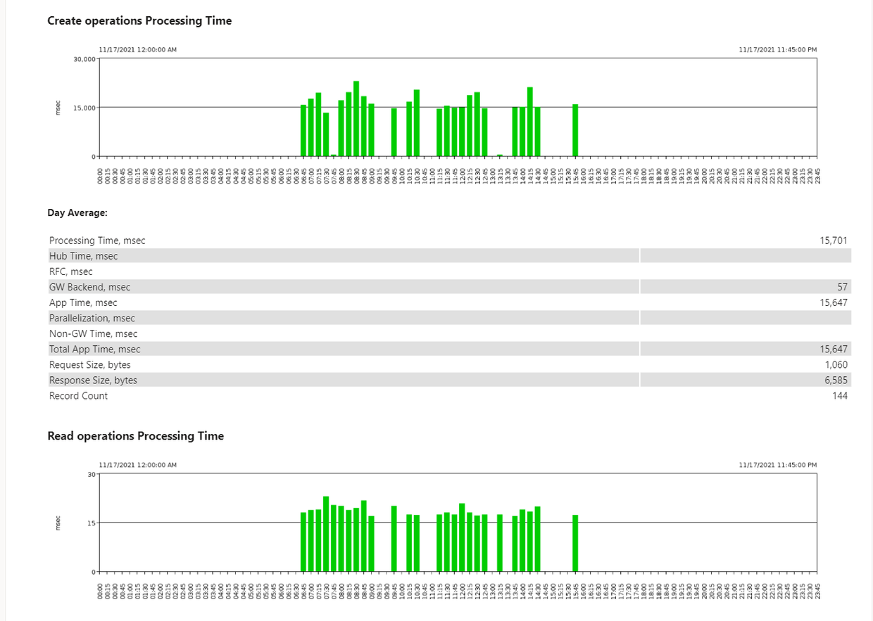Image resolution: width=873 pixels, height=621 pixels.
Task: Select the tallest green bar near 08:30
Action: [356, 120]
